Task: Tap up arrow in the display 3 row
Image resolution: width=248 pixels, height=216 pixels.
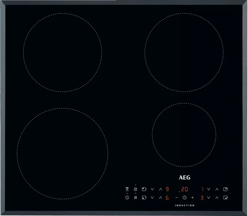Action: pyautogui.click(x=217, y=198)
